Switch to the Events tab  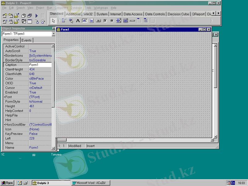(x=26, y=40)
